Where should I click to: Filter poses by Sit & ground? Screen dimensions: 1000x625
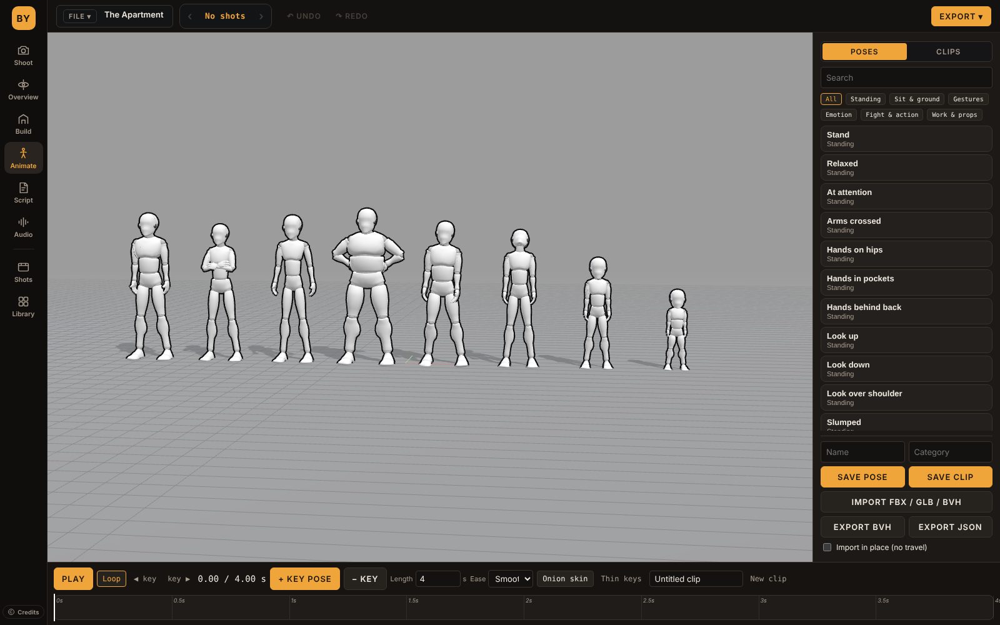coord(917,99)
